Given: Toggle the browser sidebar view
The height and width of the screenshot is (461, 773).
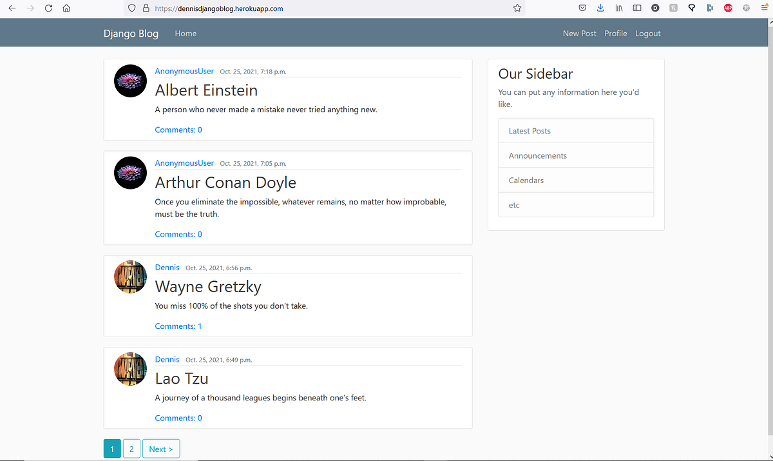Looking at the screenshot, I should tap(636, 8).
